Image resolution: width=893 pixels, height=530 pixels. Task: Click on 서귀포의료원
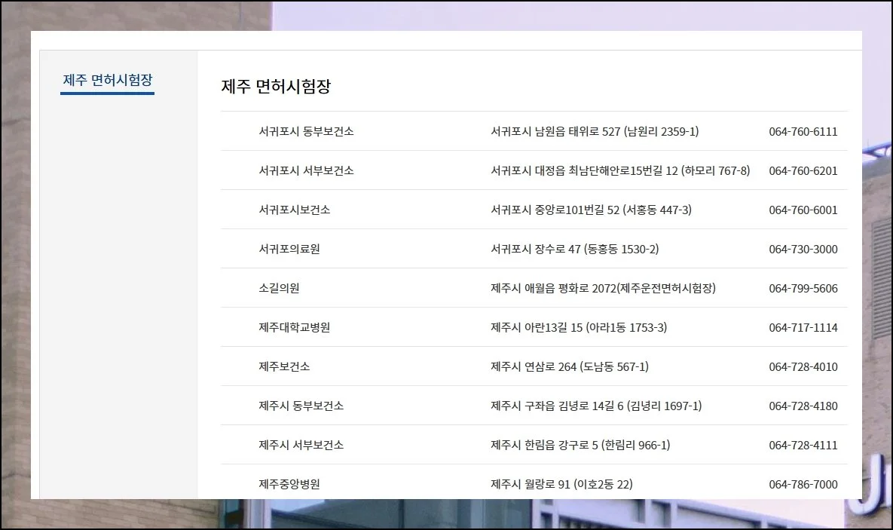click(x=289, y=249)
